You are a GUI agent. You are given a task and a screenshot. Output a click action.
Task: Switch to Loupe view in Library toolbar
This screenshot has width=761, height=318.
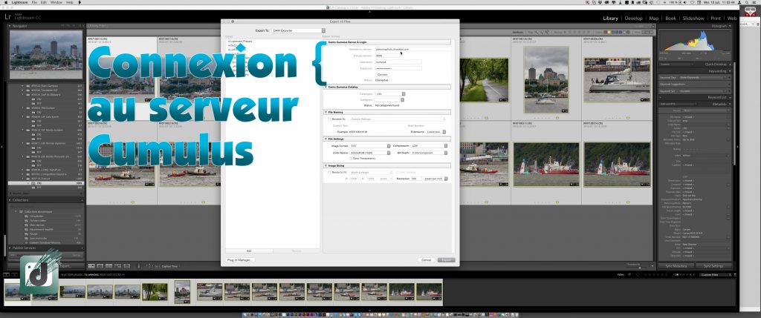[x=100, y=265]
